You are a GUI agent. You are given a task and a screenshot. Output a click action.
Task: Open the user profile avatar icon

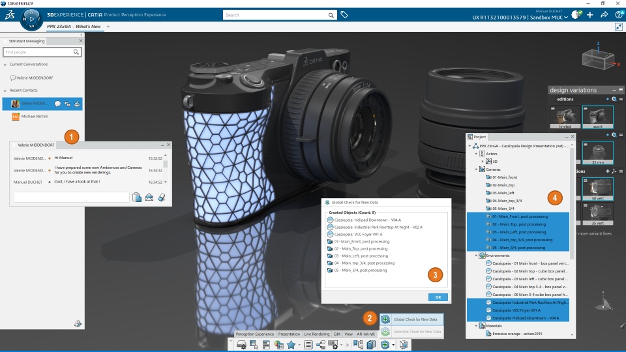[576, 15]
